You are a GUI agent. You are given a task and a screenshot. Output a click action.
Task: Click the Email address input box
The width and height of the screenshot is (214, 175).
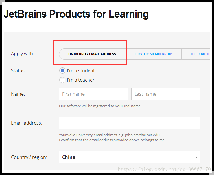[129, 123]
